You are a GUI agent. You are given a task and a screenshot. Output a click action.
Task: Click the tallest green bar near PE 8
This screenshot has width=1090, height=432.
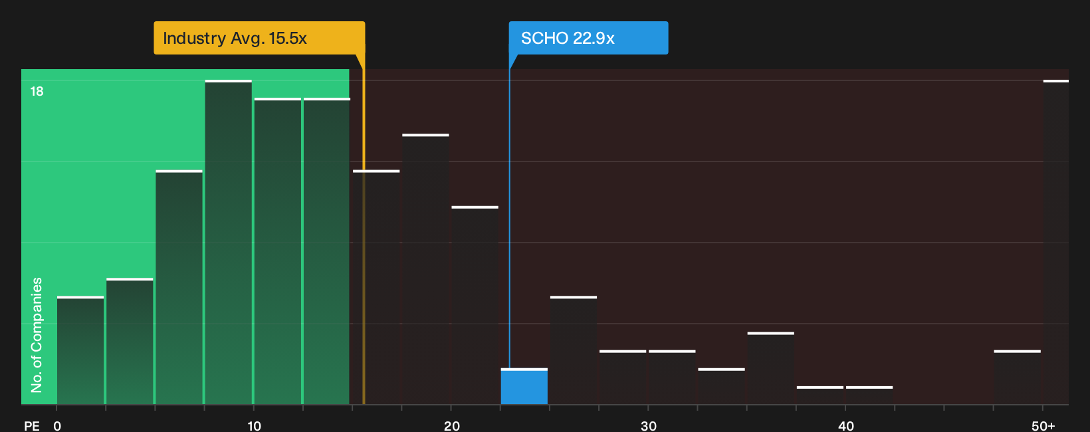(x=229, y=242)
